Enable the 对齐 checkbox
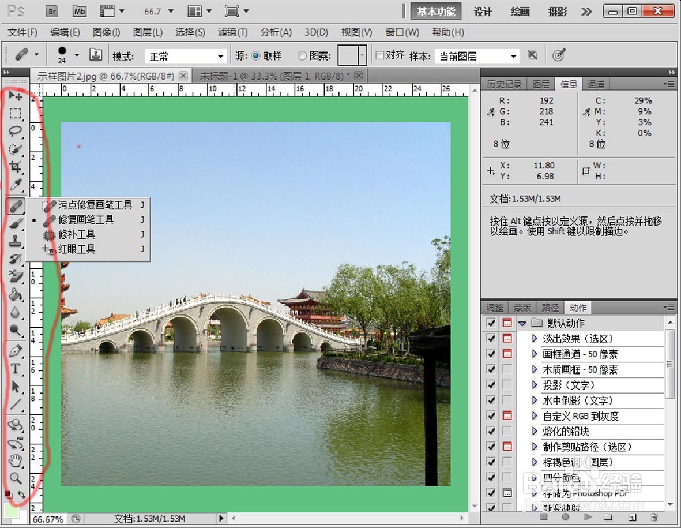The height and width of the screenshot is (528, 681). [379, 55]
